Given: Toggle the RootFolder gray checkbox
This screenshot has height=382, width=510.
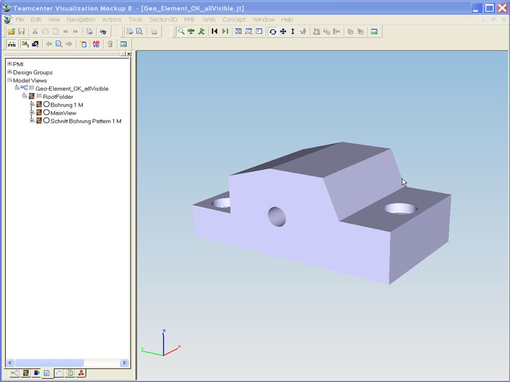Looking at the screenshot, I should pyautogui.click(x=39, y=96).
